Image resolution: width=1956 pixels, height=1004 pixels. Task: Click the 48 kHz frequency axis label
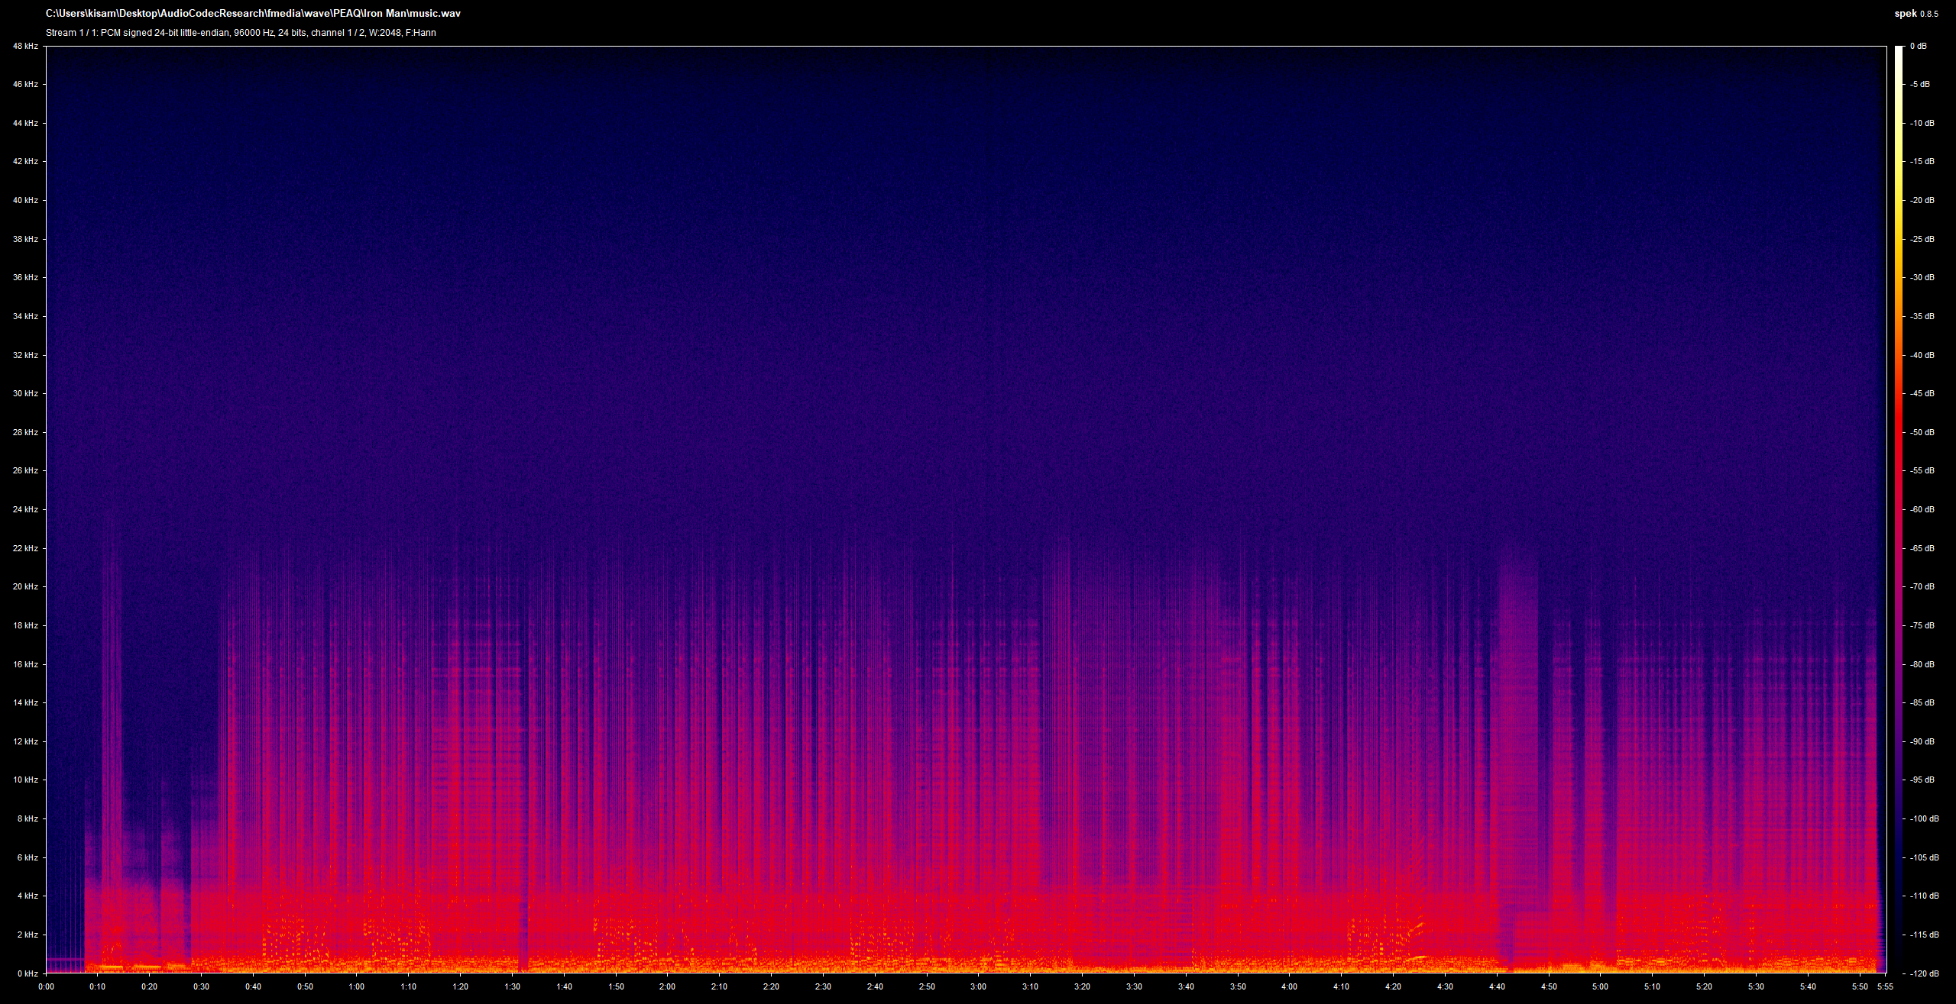click(25, 47)
